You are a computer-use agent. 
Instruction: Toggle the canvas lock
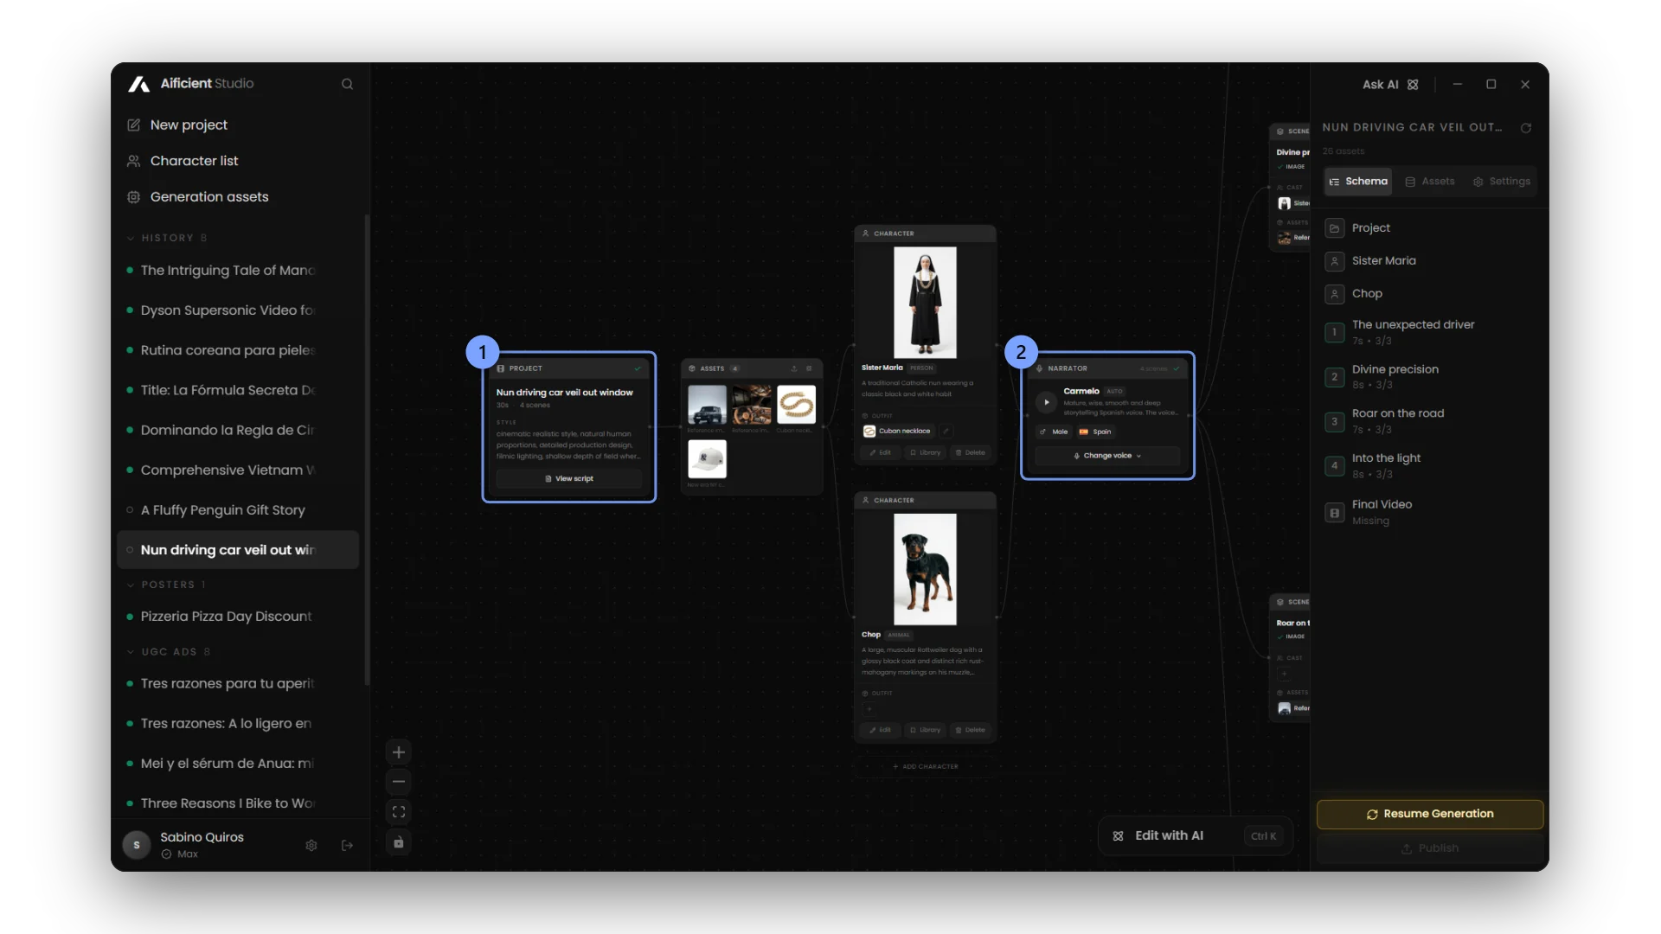(x=399, y=842)
